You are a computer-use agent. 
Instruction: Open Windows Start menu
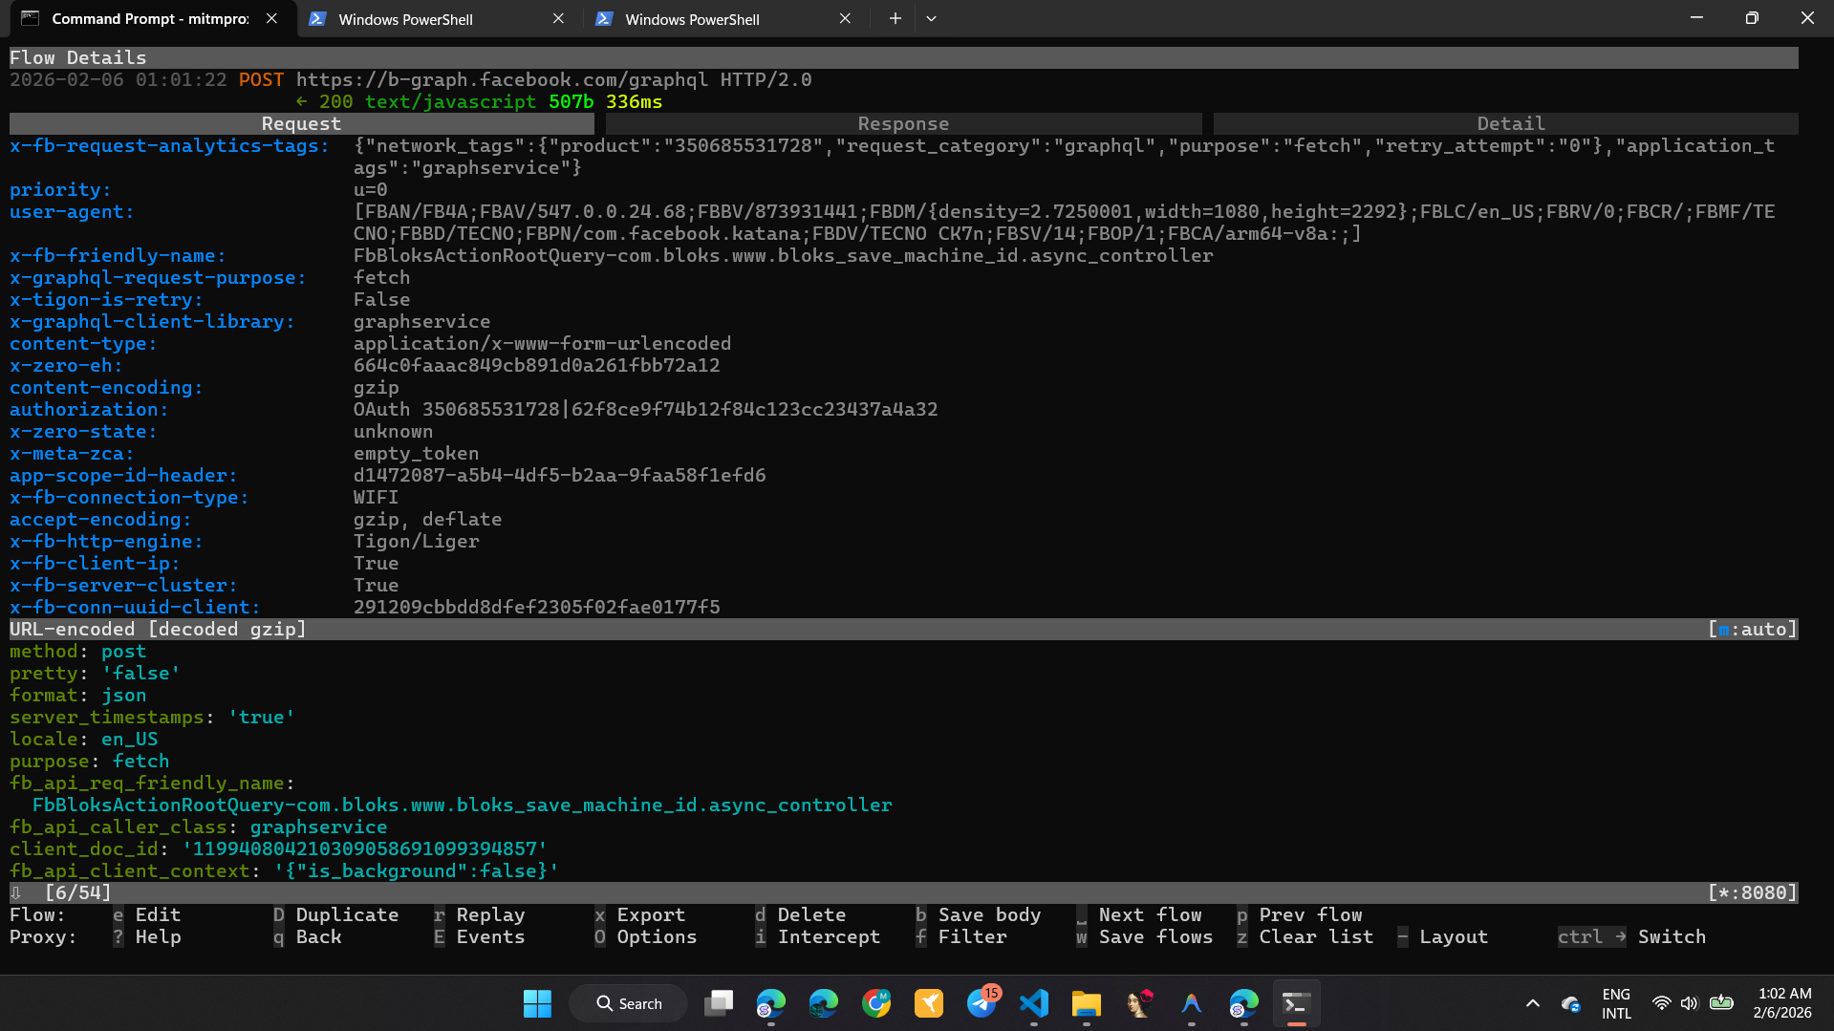[x=537, y=1003]
